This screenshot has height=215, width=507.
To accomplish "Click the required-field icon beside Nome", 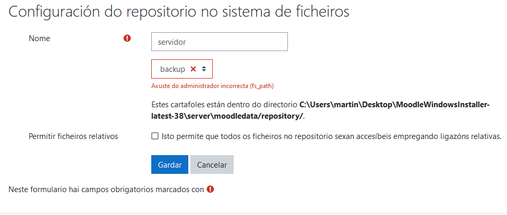I will 127,39.
